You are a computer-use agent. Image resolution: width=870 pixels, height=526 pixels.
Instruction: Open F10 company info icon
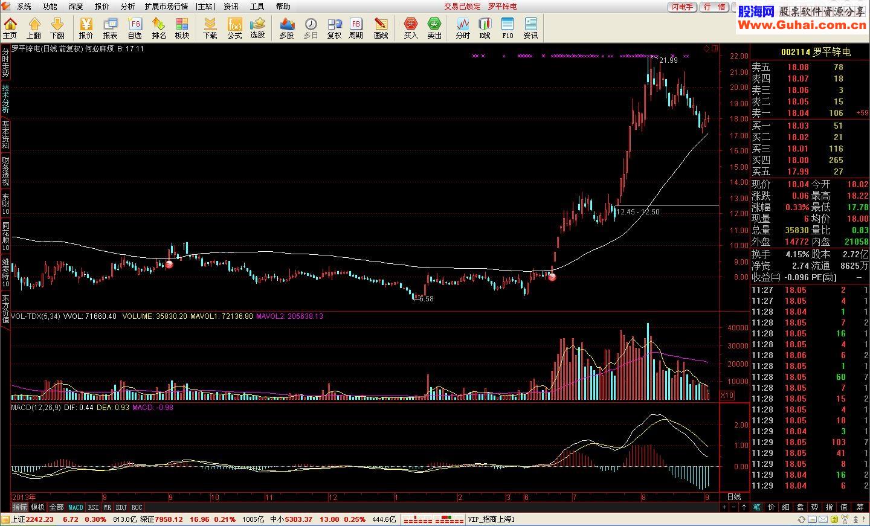507,28
